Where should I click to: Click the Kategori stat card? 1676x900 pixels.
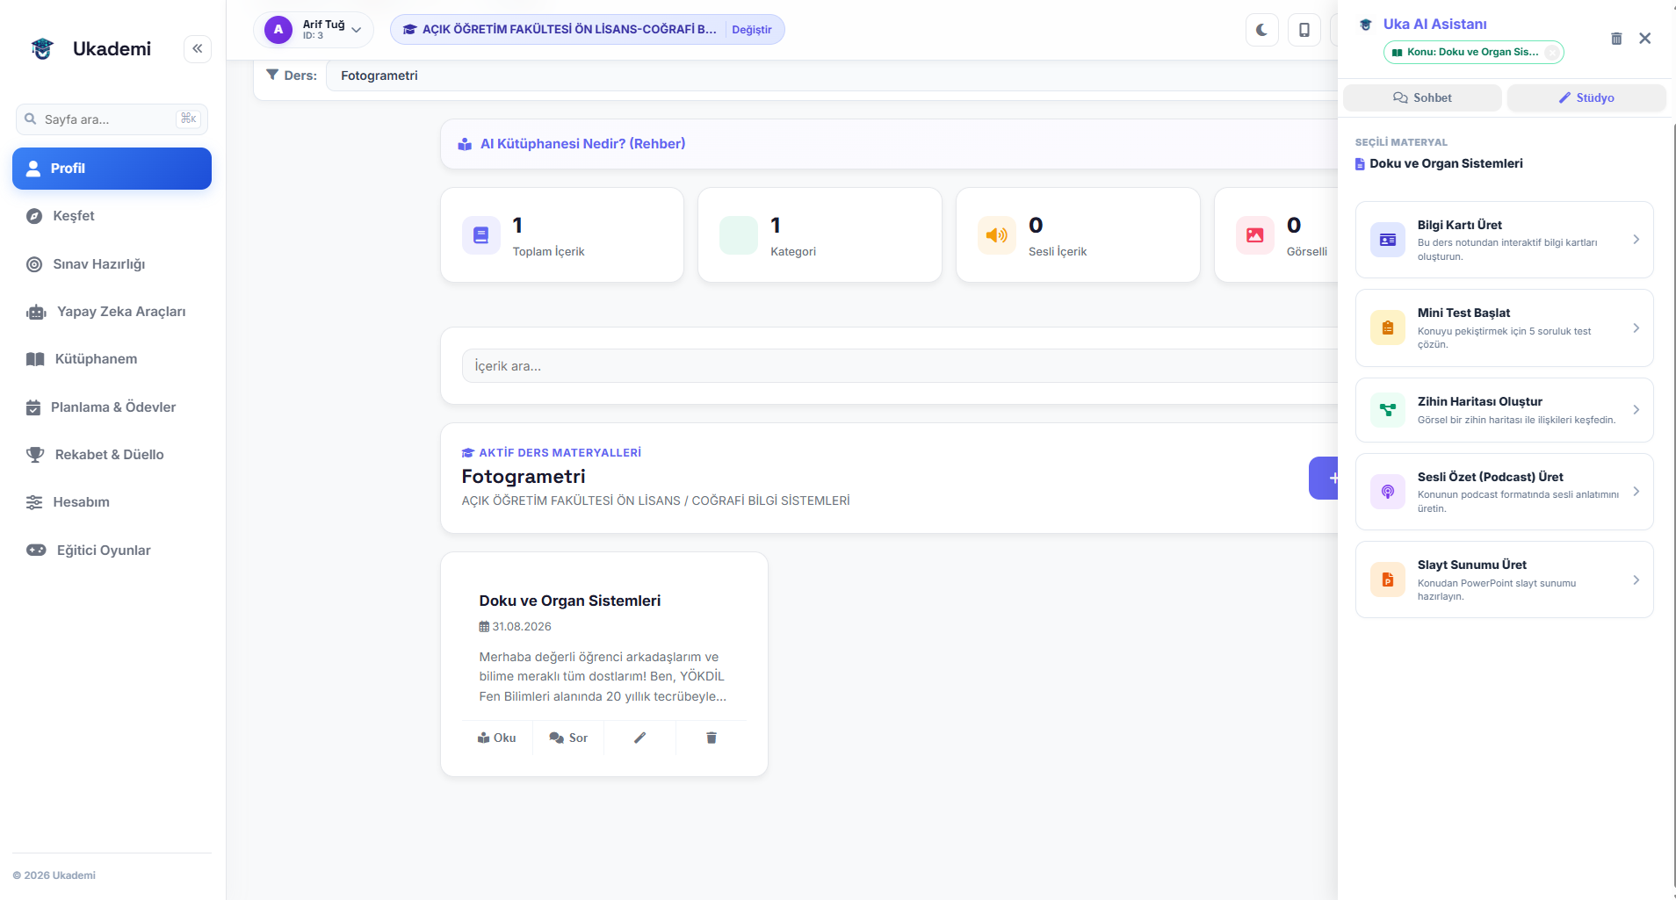(820, 235)
